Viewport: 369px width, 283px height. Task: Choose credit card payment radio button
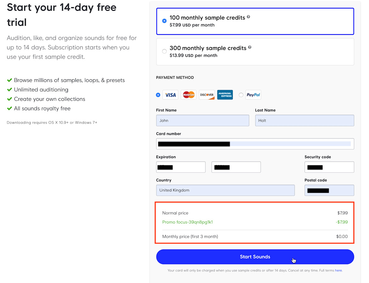tap(158, 95)
